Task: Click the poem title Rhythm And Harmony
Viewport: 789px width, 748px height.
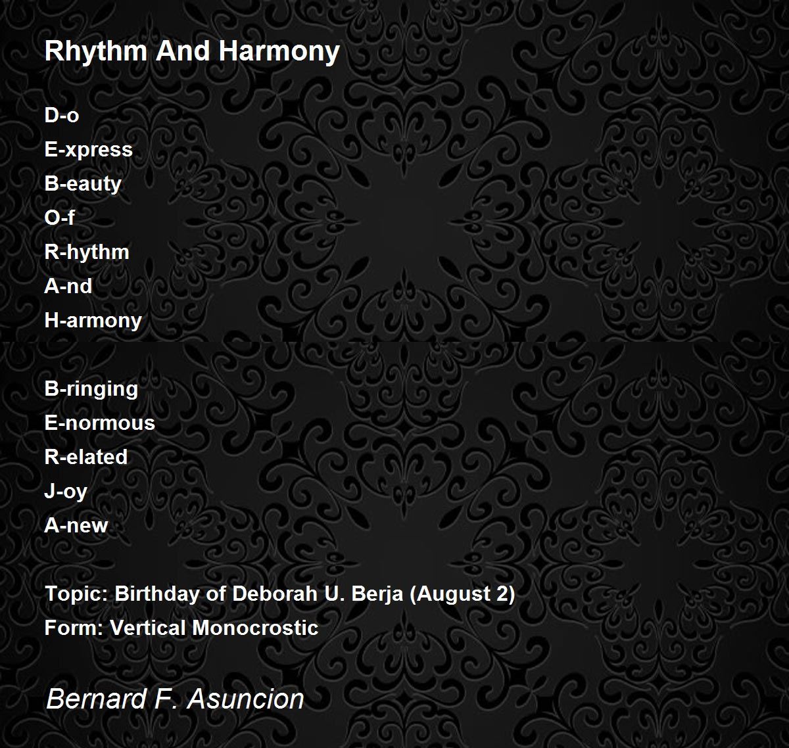Action: click(192, 52)
